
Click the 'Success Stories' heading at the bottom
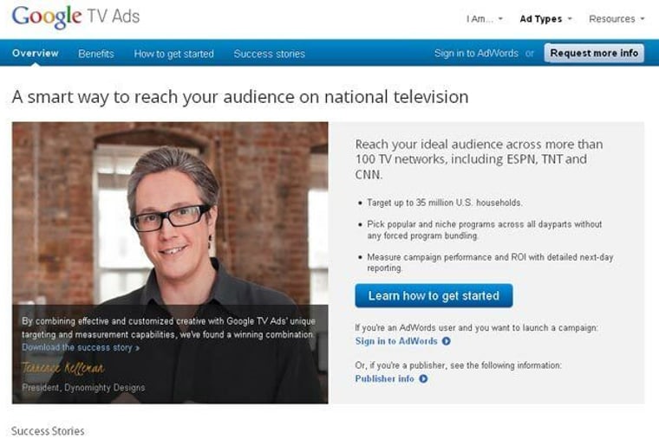(48, 430)
